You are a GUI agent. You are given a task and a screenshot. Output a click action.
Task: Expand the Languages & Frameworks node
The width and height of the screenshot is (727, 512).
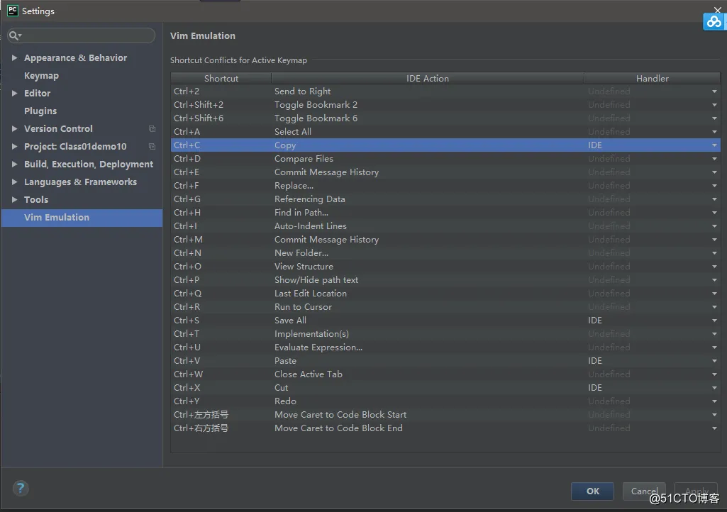pyautogui.click(x=14, y=182)
